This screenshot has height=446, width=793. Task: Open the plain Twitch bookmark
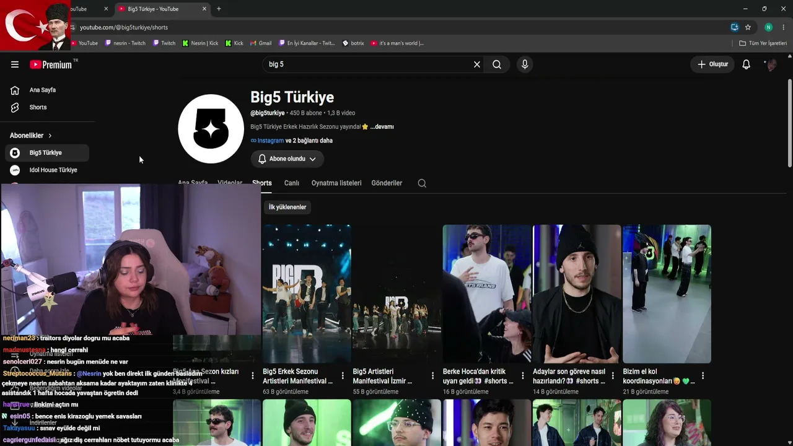point(164,43)
